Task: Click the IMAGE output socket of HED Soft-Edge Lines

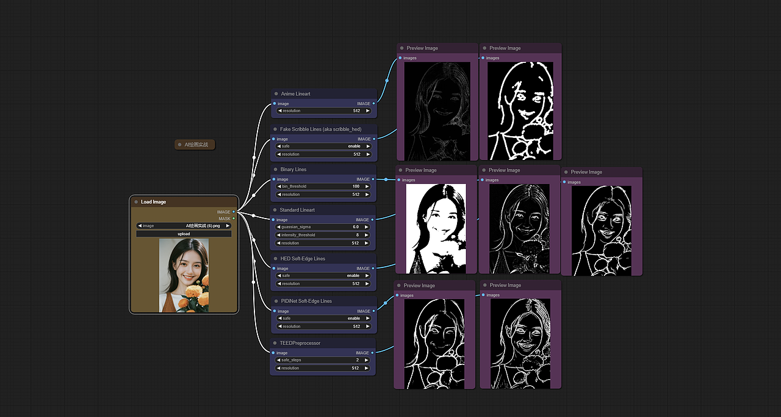Action: pos(373,269)
